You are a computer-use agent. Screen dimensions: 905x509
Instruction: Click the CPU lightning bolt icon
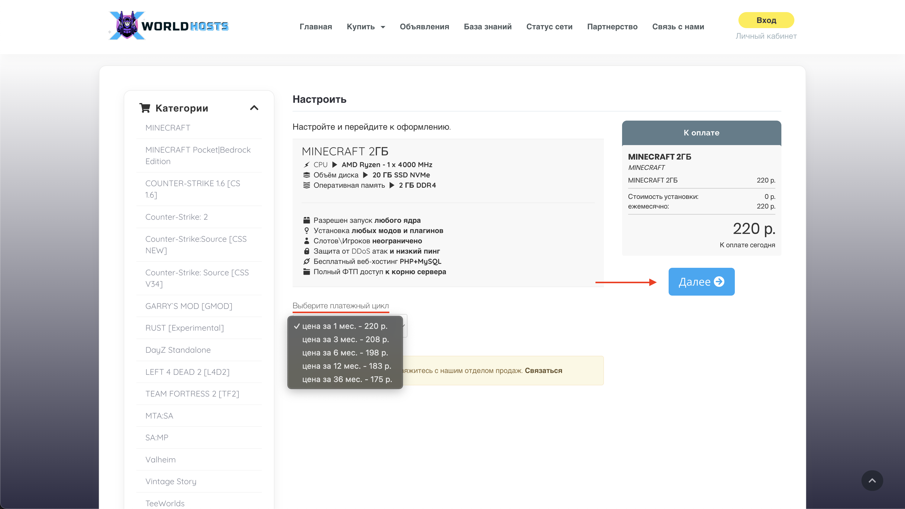(x=306, y=165)
